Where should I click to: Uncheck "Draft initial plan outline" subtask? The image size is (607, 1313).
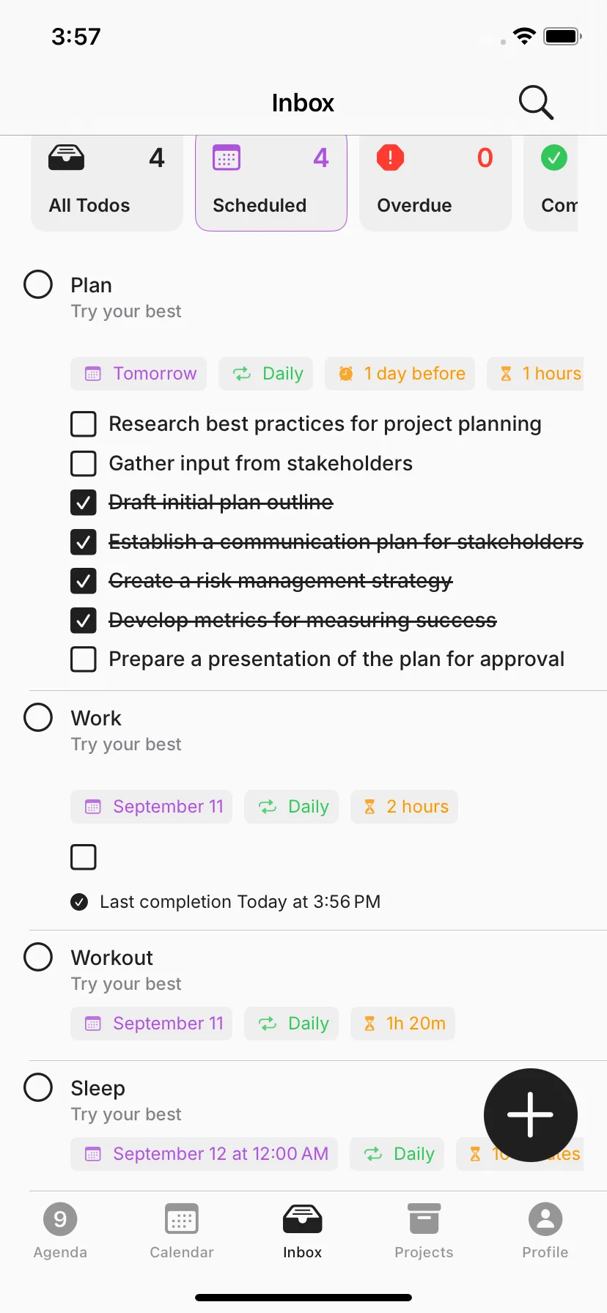tap(84, 502)
